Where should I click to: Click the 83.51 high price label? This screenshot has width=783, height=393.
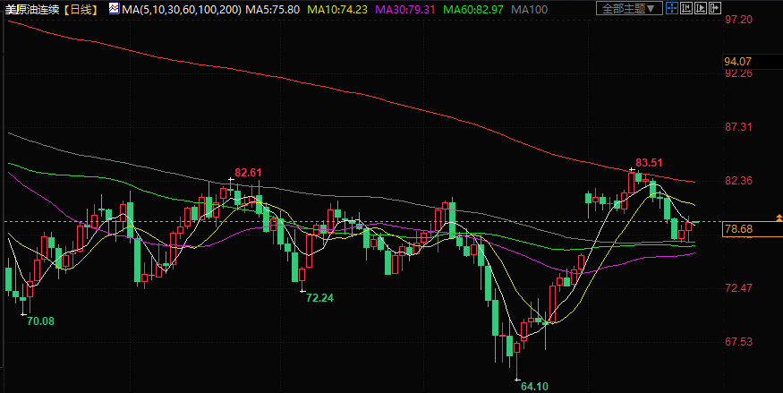coord(649,162)
